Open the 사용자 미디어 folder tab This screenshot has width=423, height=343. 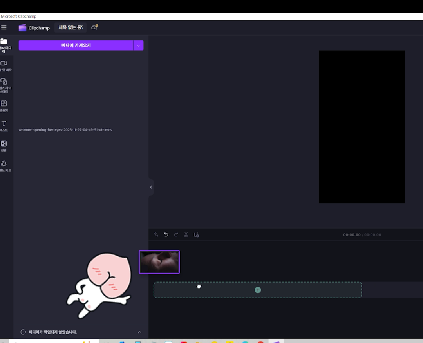5,45
